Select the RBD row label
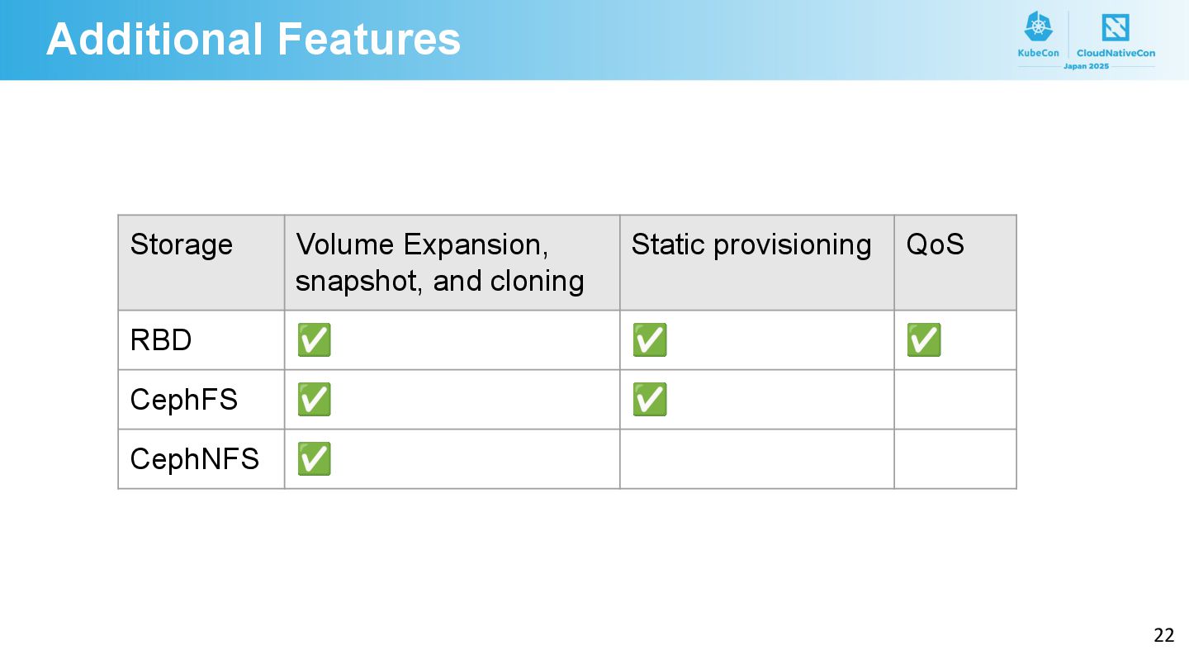 (161, 340)
